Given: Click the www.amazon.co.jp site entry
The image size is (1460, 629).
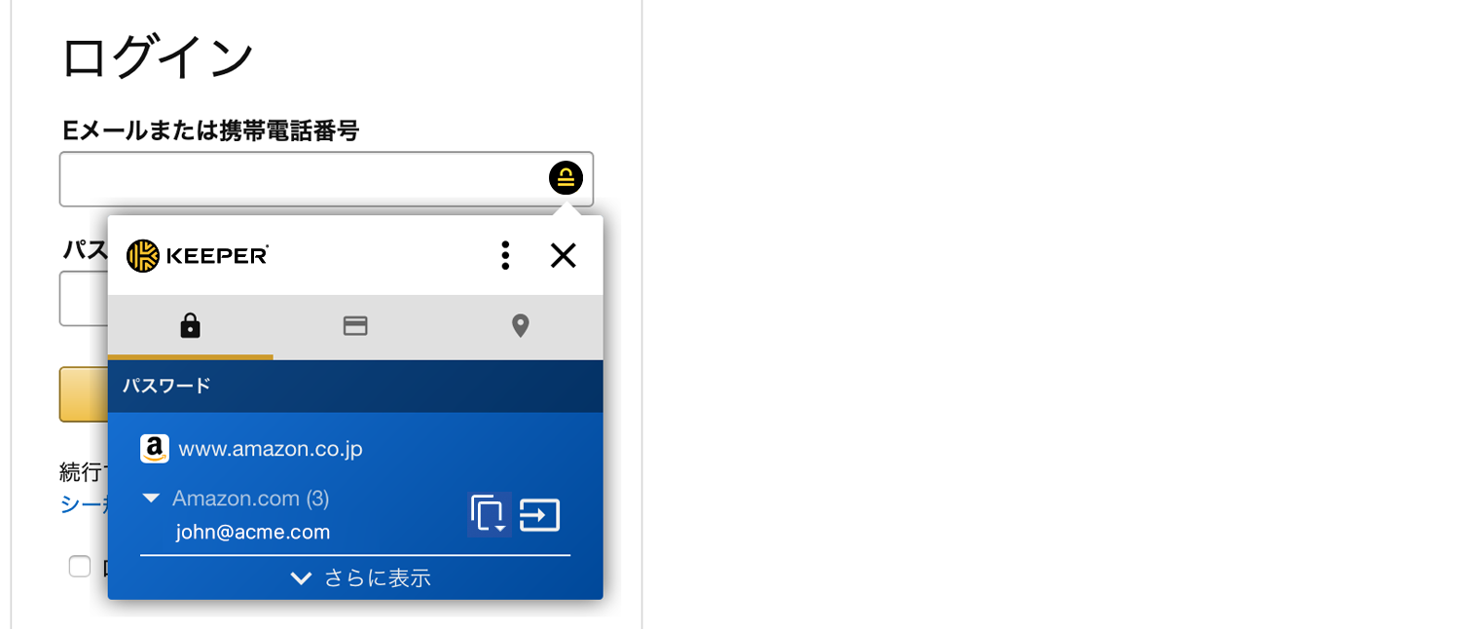Looking at the screenshot, I should click(271, 449).
